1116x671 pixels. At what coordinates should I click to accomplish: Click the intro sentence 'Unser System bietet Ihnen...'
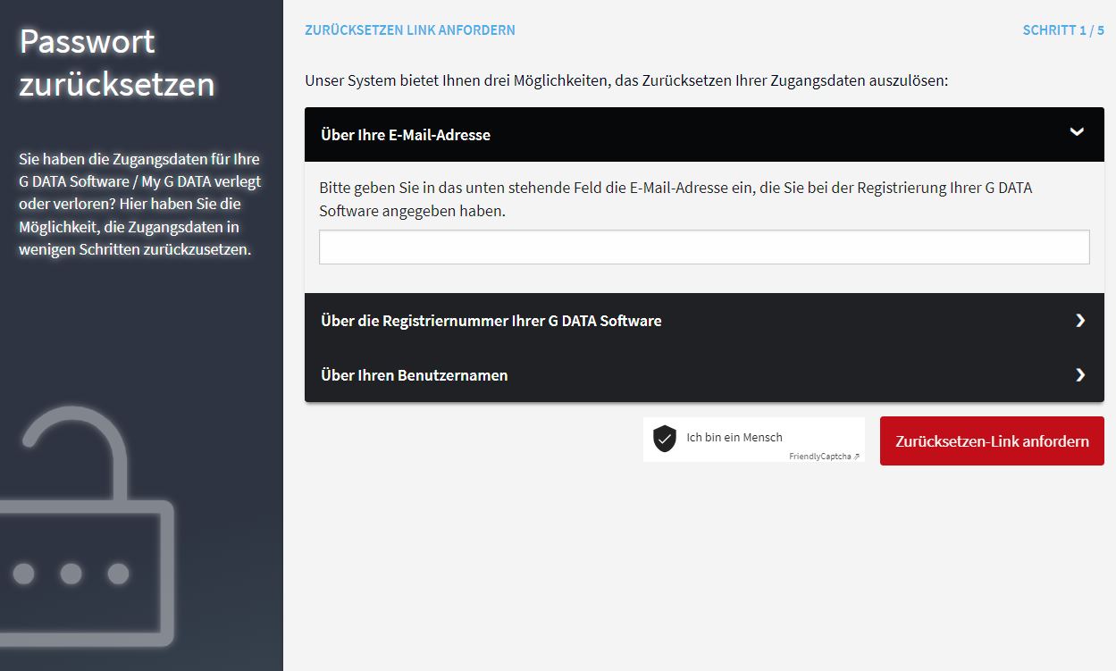(x=626, y=80)
